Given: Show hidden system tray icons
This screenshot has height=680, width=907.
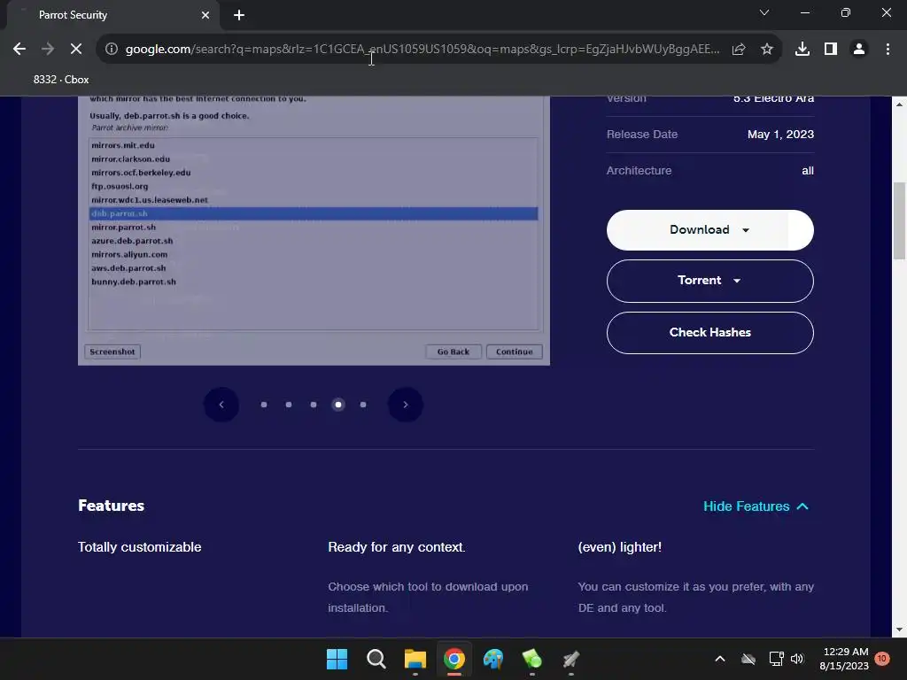Looking at the screenshot, I should tap(720, 659).
